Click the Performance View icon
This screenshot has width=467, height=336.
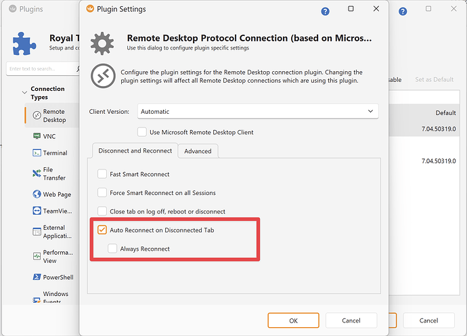[37, 256]
